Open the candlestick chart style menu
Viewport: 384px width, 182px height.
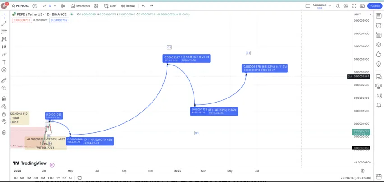click(63, 6)
